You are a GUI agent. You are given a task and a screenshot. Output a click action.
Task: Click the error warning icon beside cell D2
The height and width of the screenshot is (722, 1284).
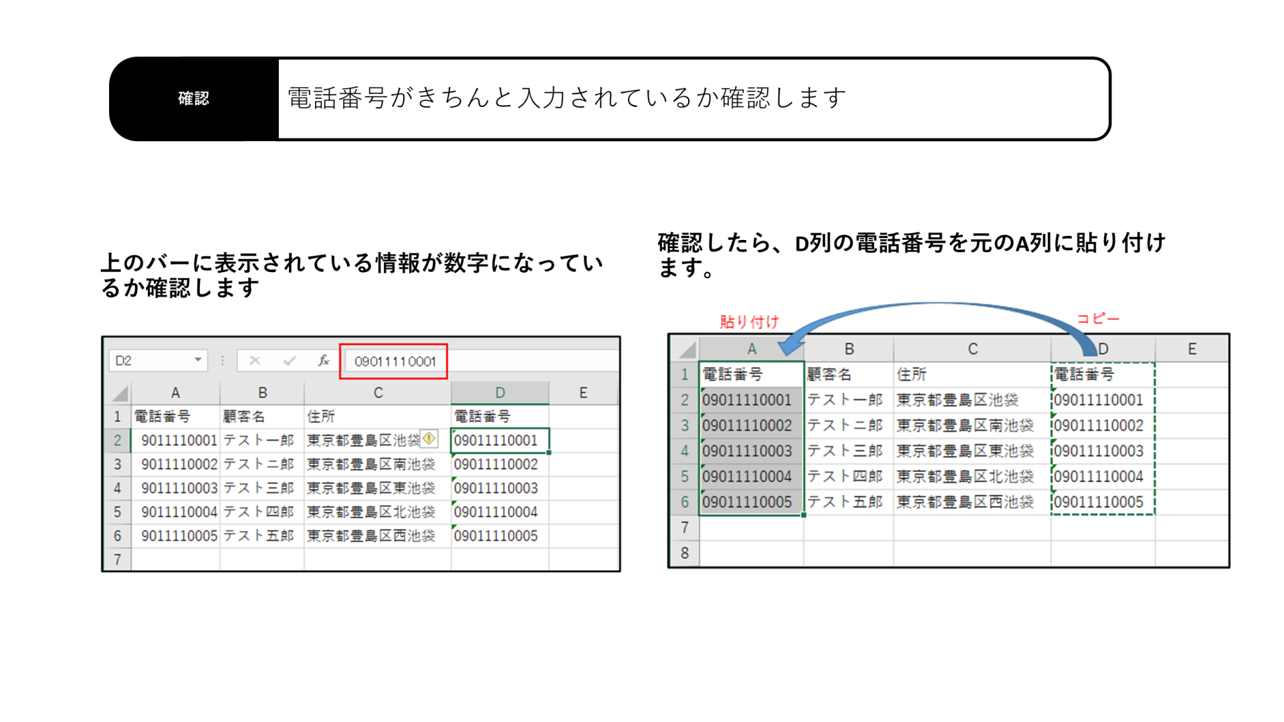(429, 439)
